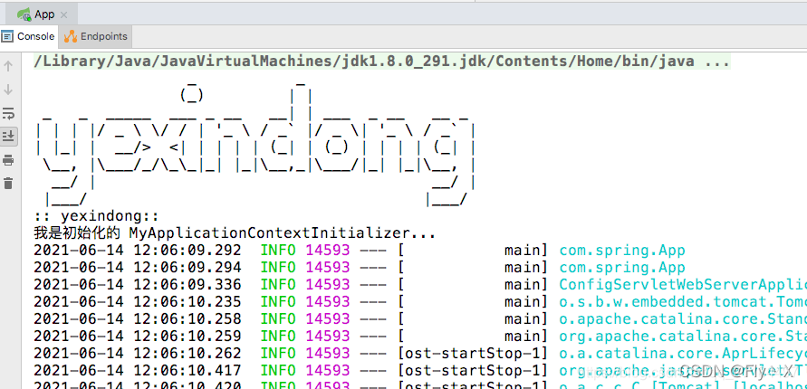Screen dimensions: 807x389
Task: Click the Console tab icon
Action: 7,36
